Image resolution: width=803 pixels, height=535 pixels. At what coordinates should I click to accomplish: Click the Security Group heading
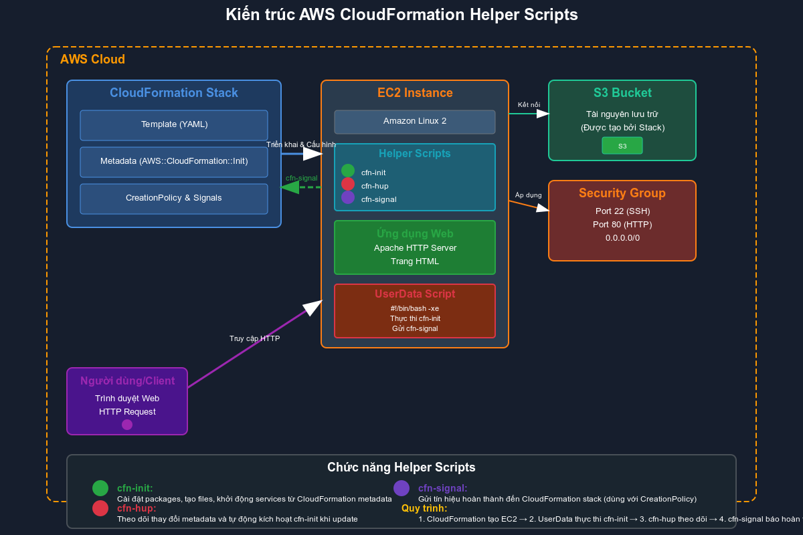point(622,193)
